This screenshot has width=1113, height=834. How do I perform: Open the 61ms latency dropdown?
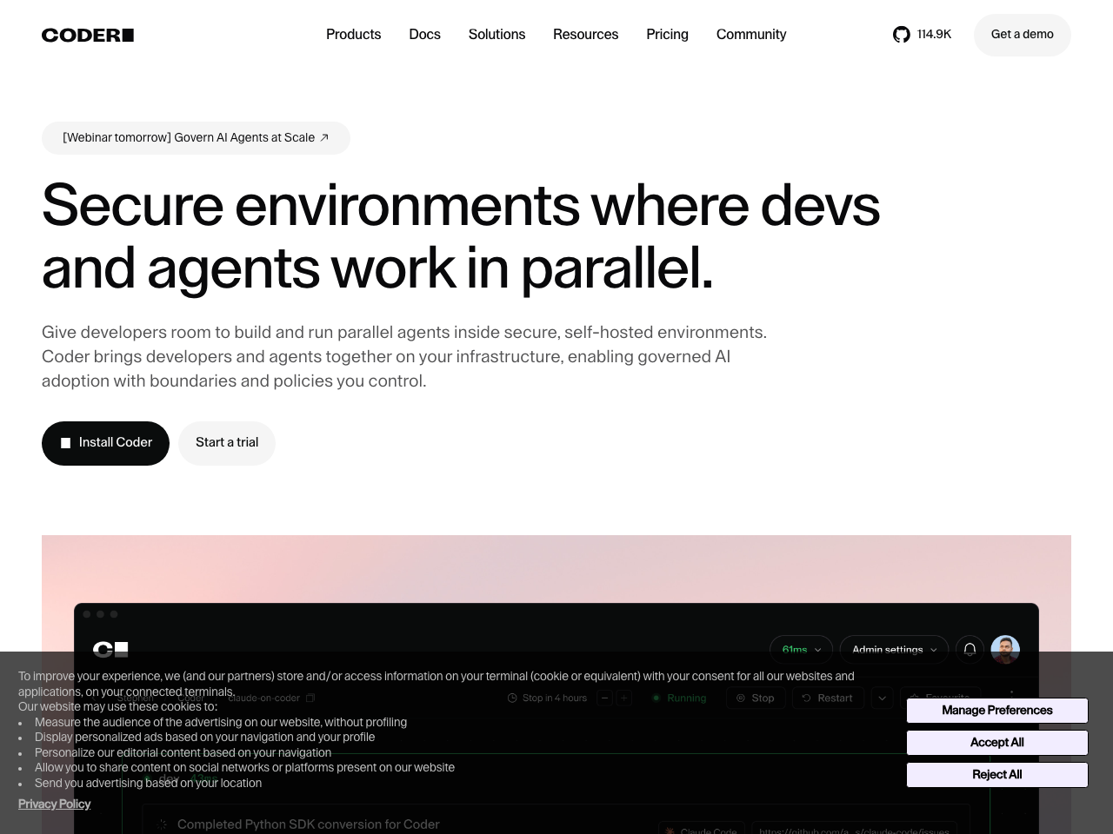coord(800,649)
